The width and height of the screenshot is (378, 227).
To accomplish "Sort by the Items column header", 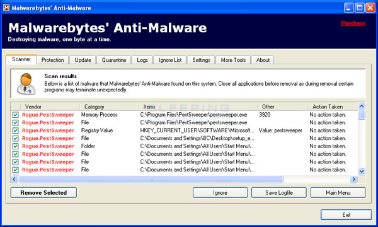I will point(198,107).
